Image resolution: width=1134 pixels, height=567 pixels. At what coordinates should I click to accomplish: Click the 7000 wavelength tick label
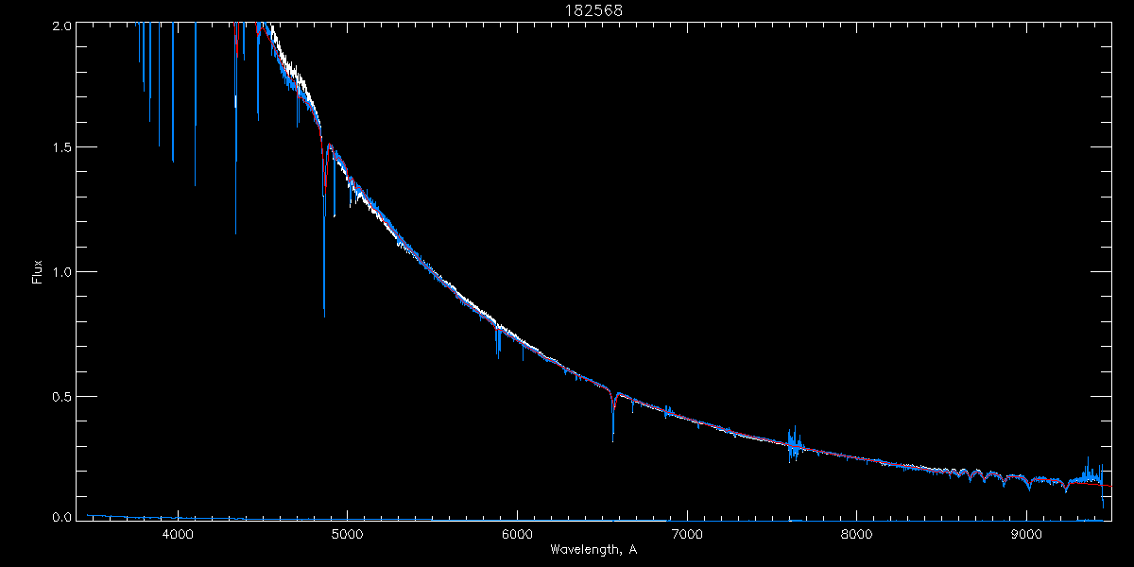coord(687,533)
